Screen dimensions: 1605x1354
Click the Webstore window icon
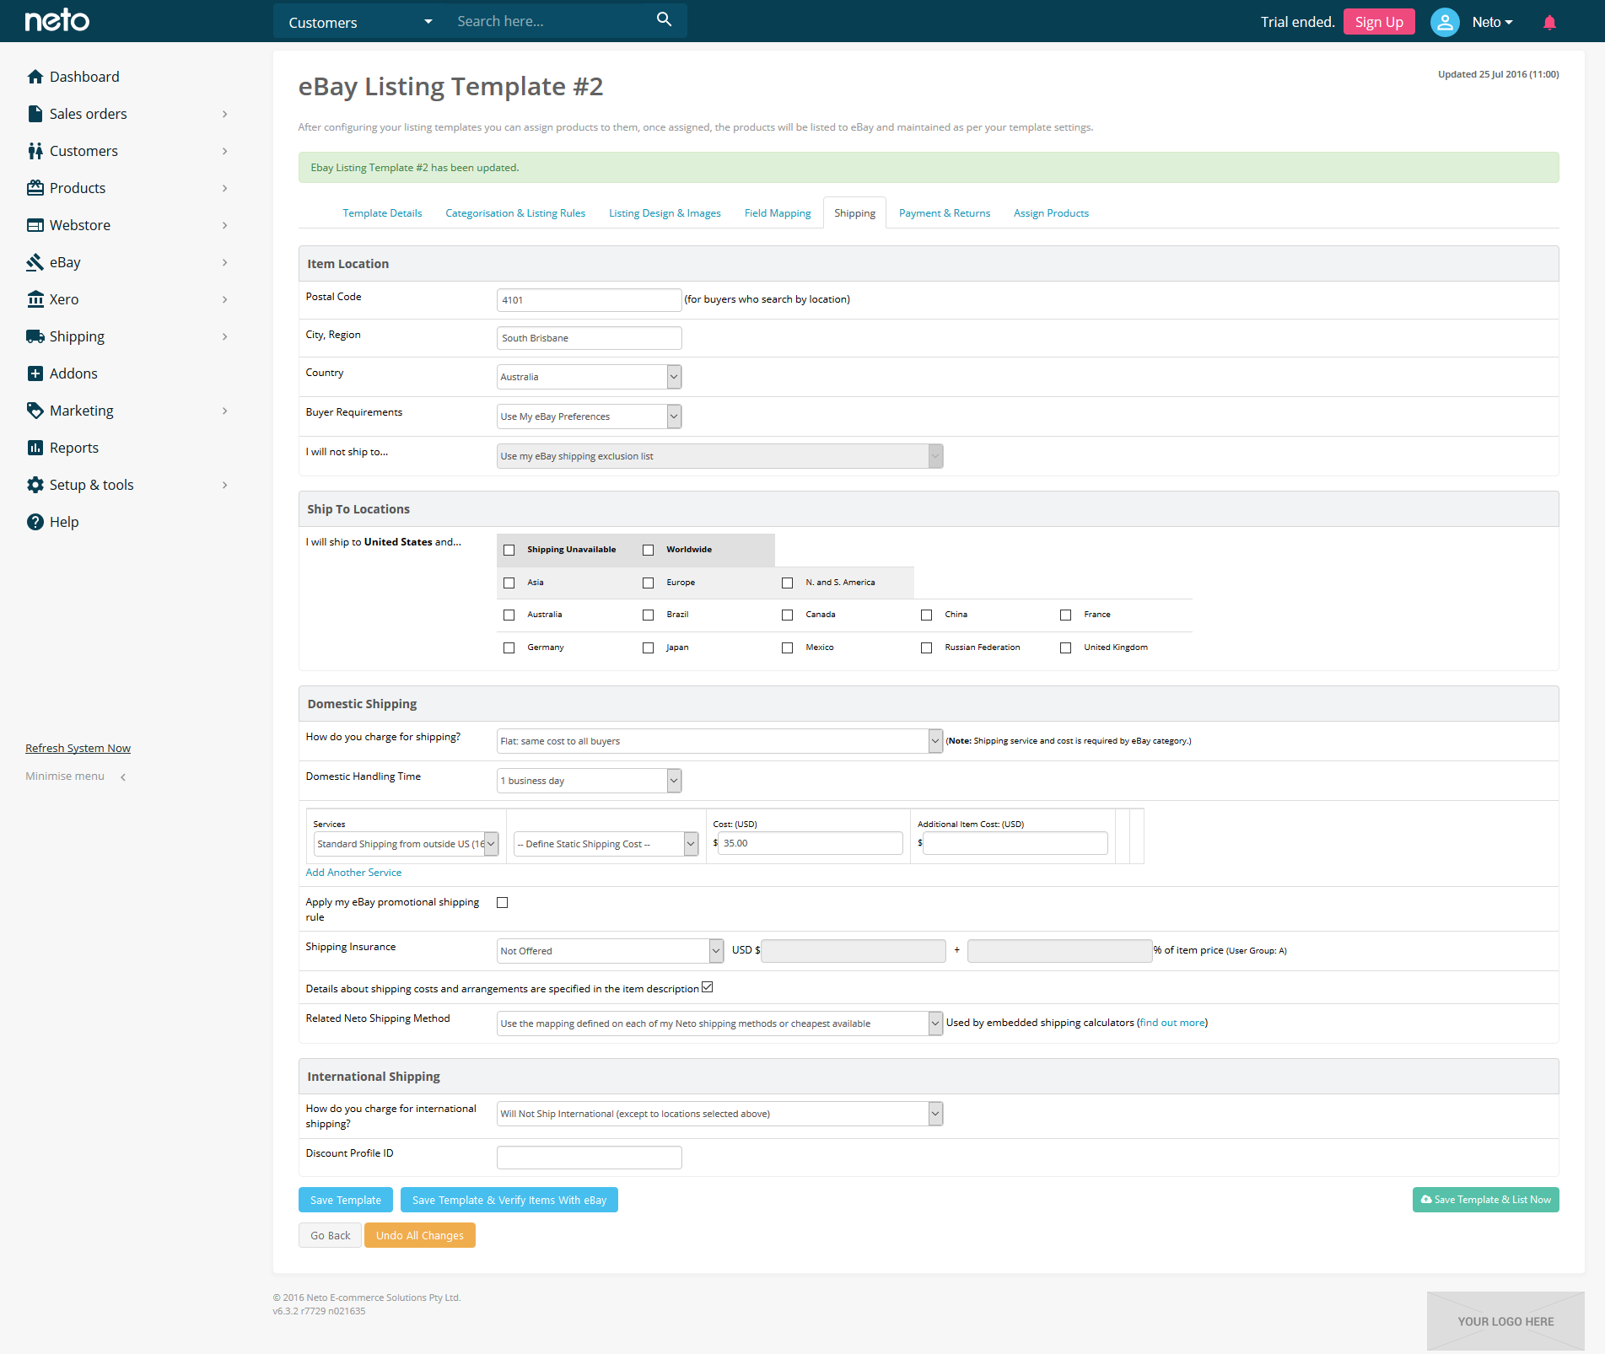(35, 225)
